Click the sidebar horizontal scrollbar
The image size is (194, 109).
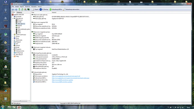[20, 101]
